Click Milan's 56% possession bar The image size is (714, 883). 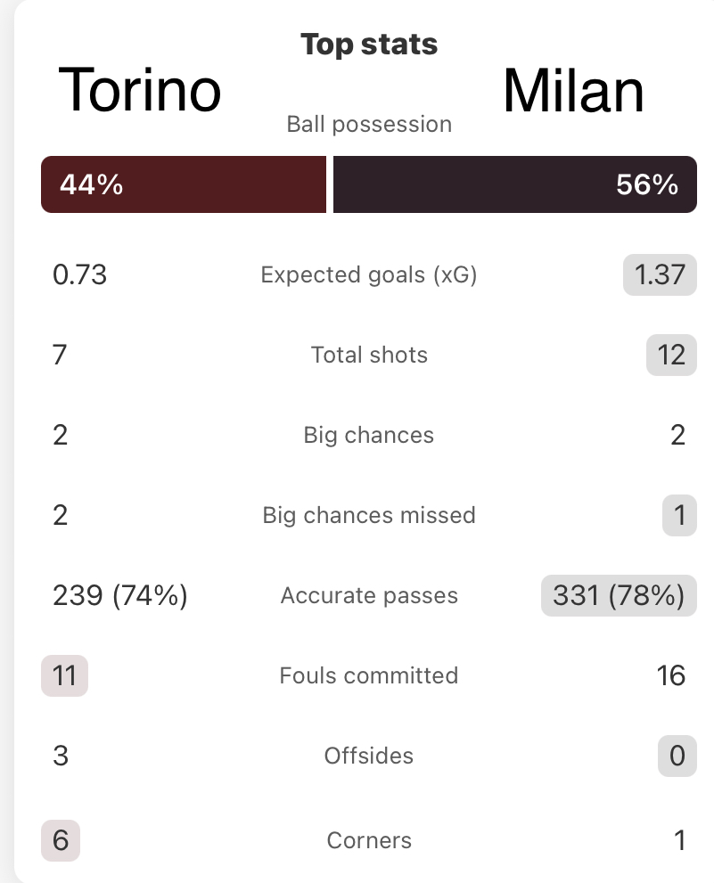point(515,184)
